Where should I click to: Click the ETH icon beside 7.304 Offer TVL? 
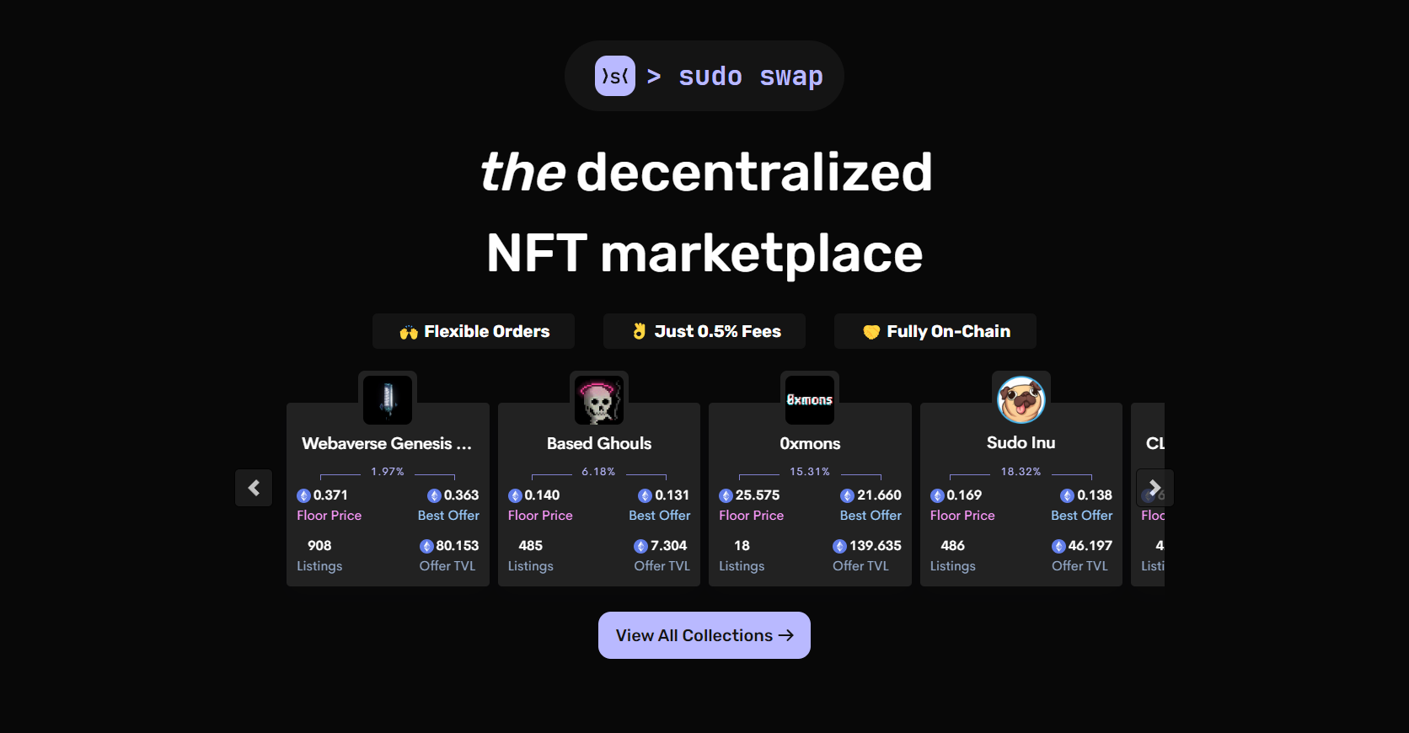pyautogui.click(x=640, y=547)
